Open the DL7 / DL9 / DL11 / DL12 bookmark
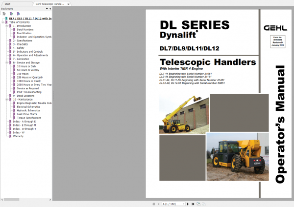Screen dimensions: 294x207 pos(30,19)
